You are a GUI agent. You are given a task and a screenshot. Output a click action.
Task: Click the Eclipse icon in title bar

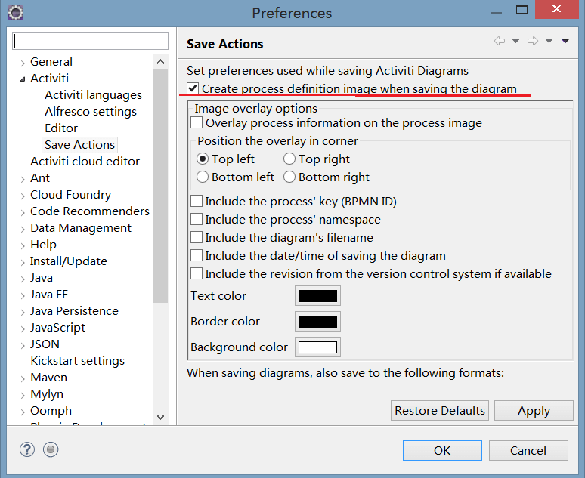pyautogui.click(x=15, y=13)
